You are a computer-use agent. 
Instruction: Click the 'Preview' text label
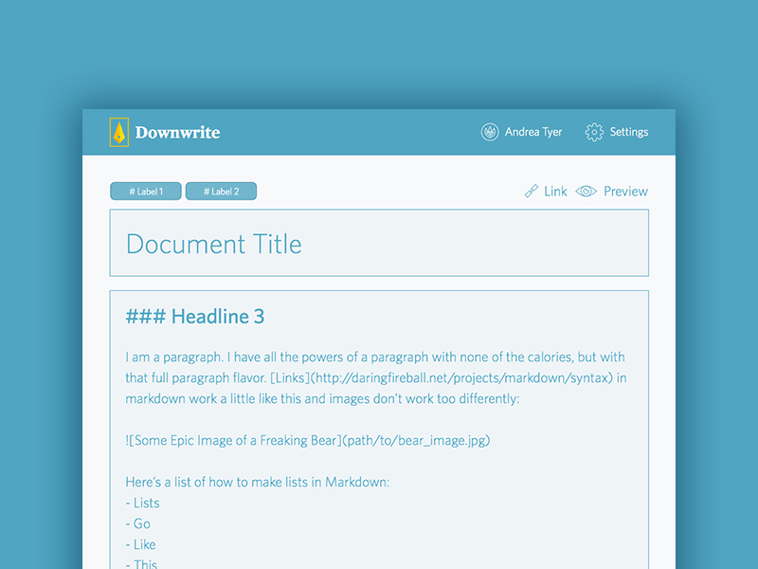(624, 191)
